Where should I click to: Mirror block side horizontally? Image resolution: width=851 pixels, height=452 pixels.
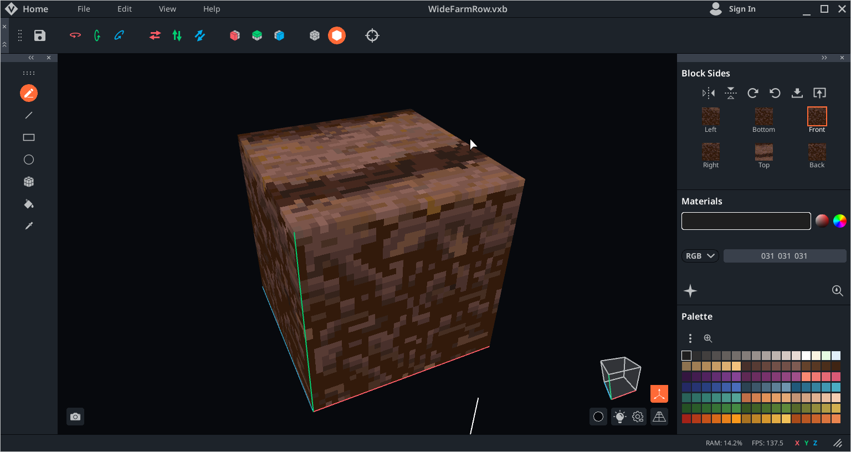pos(709,93)
